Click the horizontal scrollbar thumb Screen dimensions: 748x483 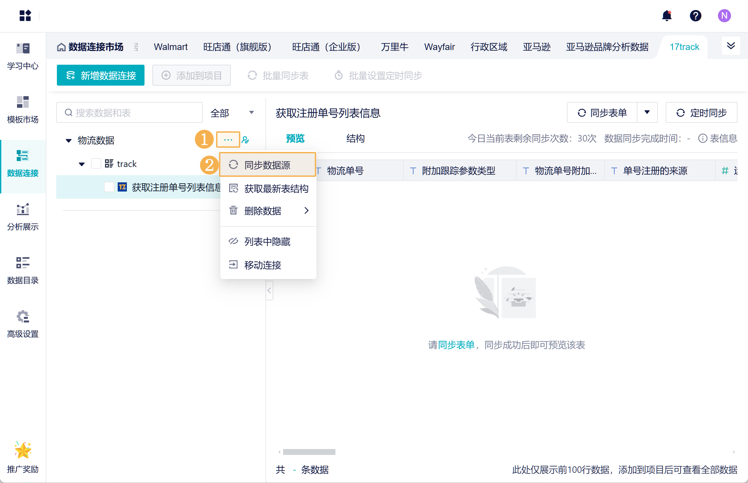pyautogui.click(x=309, y=452)
